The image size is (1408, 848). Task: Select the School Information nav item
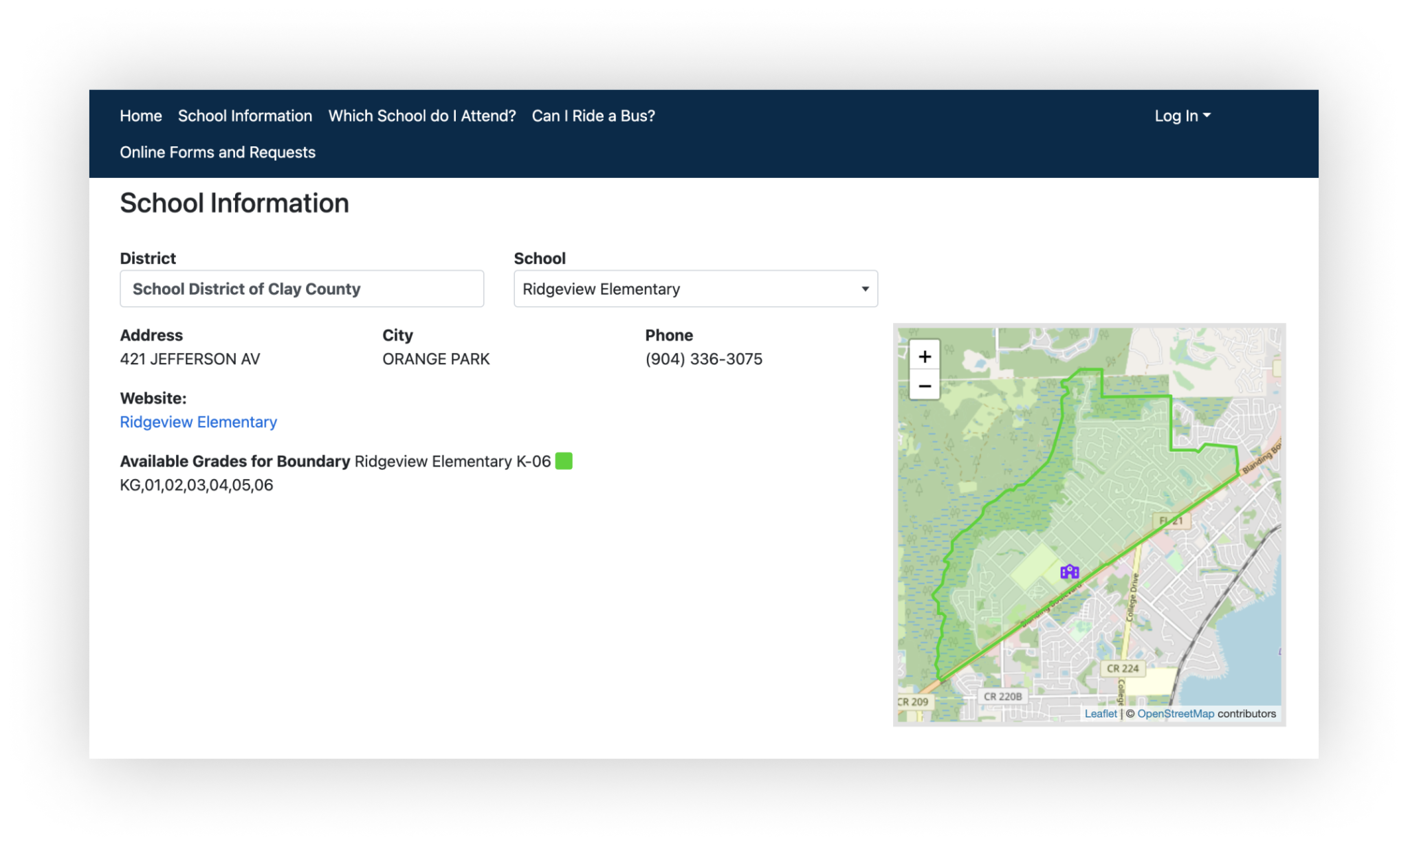(x=245, y=115)
